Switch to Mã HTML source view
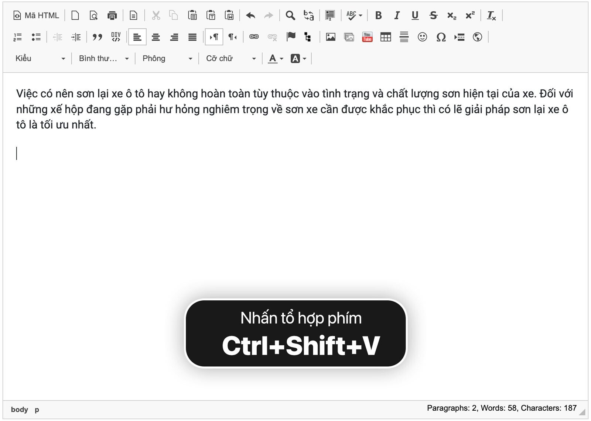The image size is (591, 421). click(36, 15)
